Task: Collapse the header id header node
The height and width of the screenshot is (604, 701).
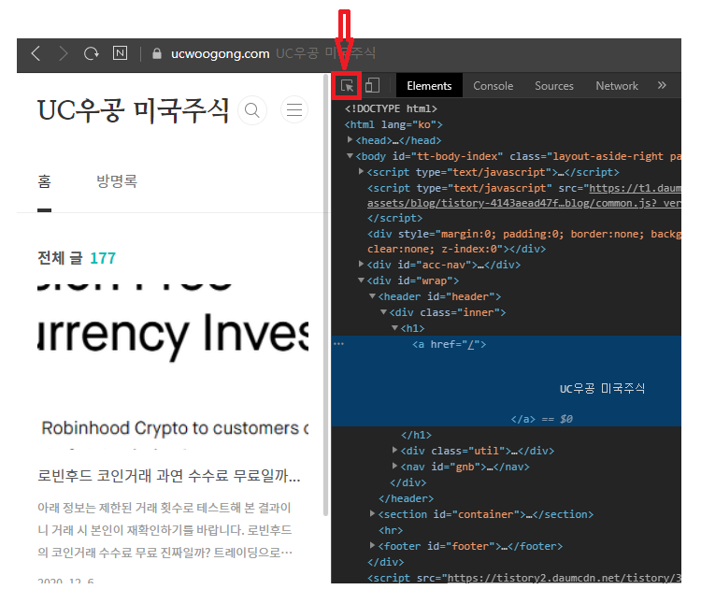Action: pos(372,296)
